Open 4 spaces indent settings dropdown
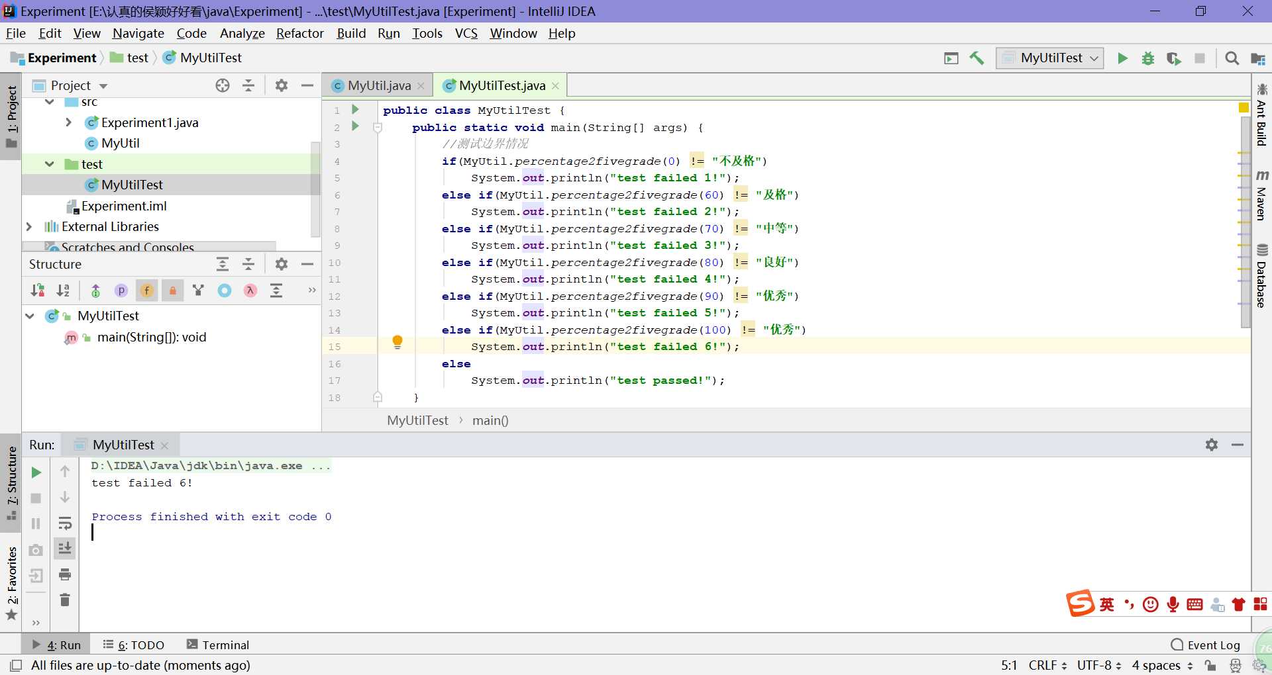 [x=1163, y=665]
